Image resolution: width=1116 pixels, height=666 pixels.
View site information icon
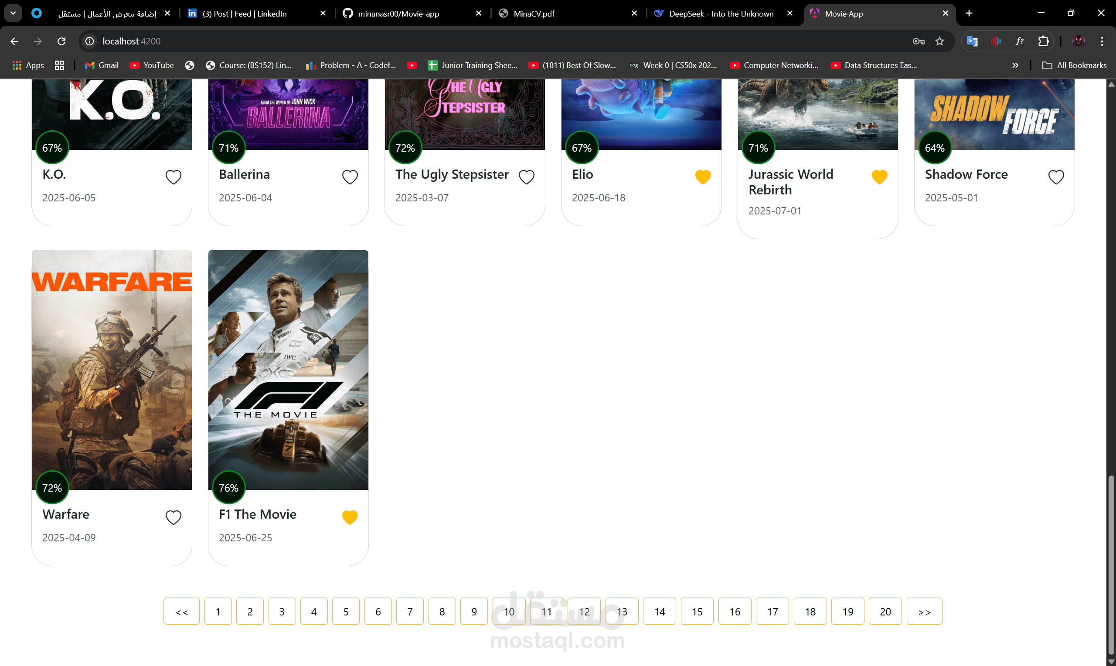pos(90,41)
